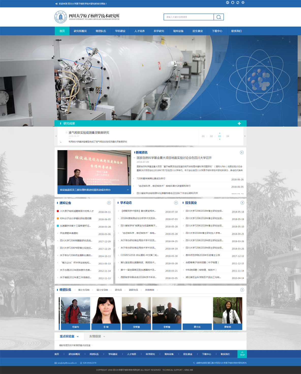Open the 720所趣味棋牌比赛成功举行 news link
The height and width of the screenshot is (374, 301).
pos(151,179)
